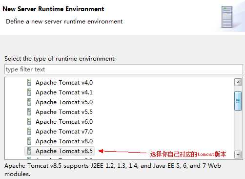Screen dimensions: 245x179
Task: Select Apache Tomcat v8.5 in the list
Action: 64,151
